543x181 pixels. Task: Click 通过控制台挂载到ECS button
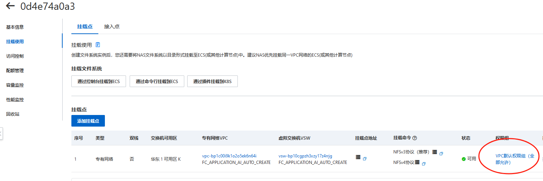99,82
